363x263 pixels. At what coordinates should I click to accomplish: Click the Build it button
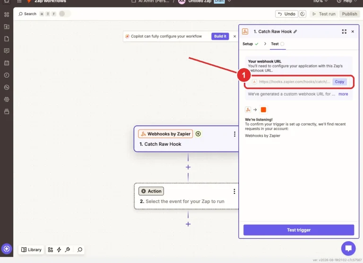click(220, 36)
